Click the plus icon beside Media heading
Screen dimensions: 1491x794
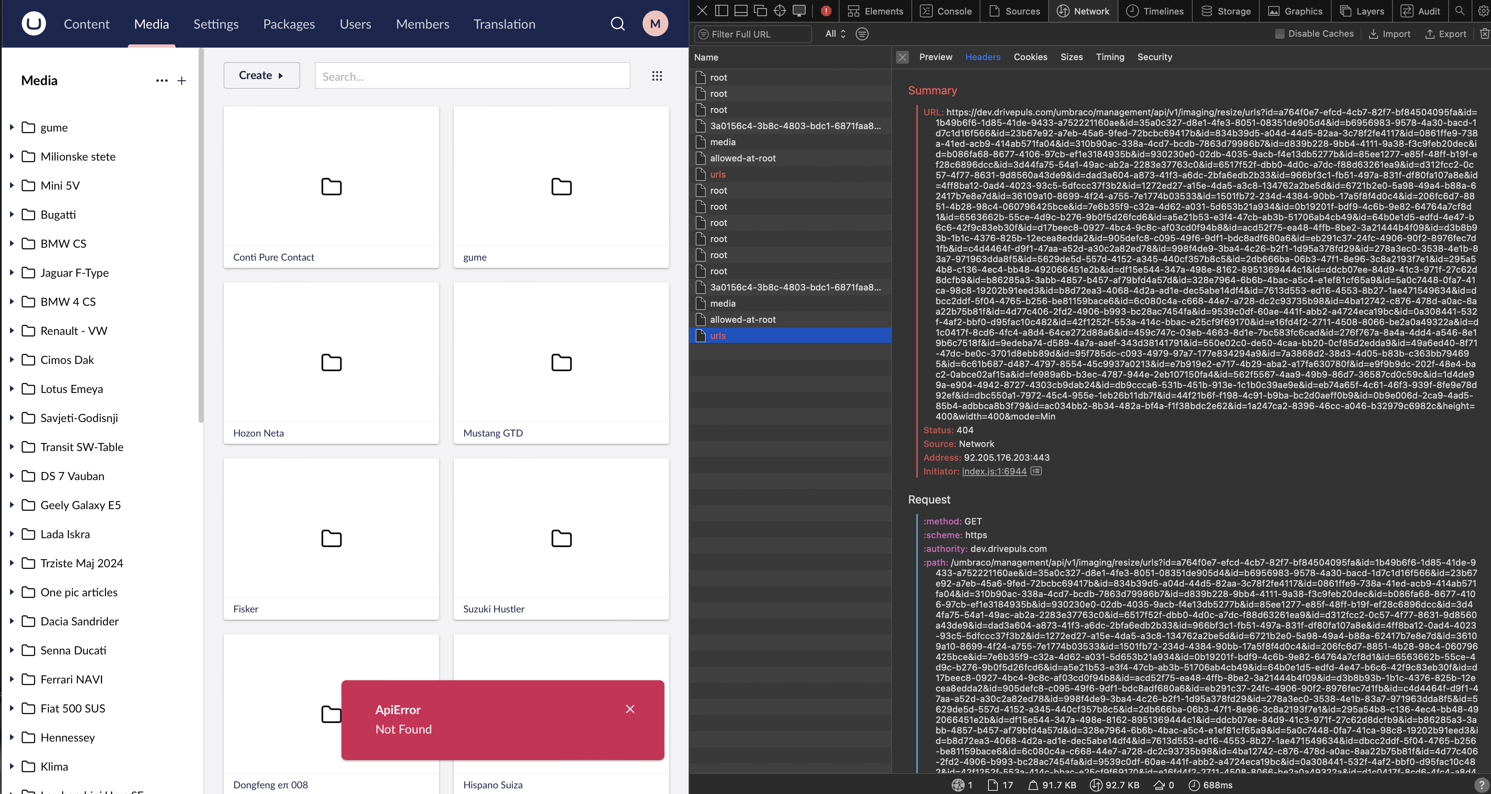click(182, 80)
